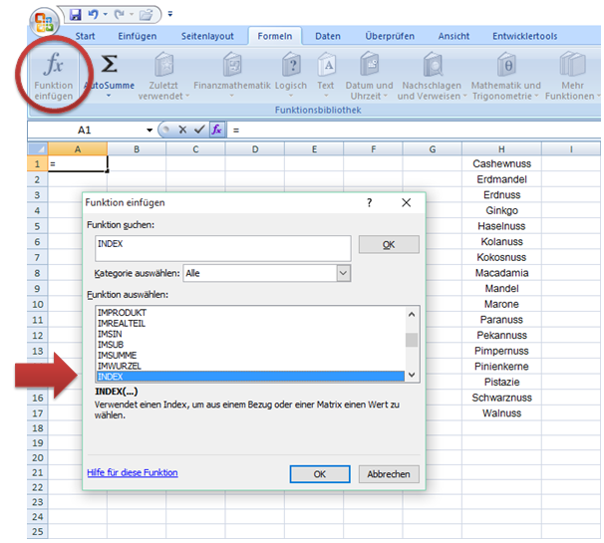The image size is (604, 543).
Task: Click the Funktion einfügen fx icon
Action: (54, 66)
